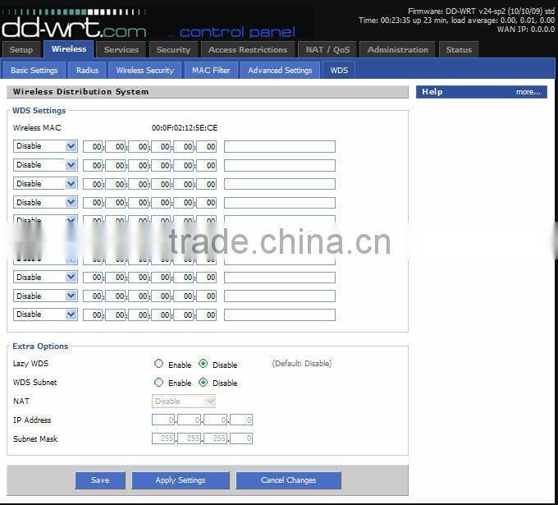Click the description field of the second-to-last WDS row

(280, 296)
